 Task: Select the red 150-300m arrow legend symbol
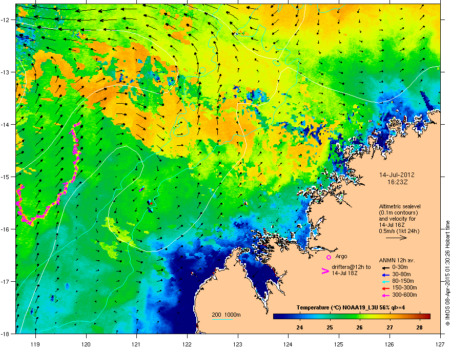click(386, 288)
